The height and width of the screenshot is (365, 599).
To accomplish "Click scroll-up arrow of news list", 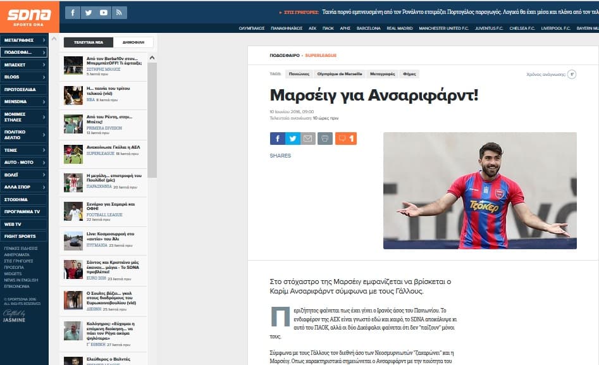I will click(x=152, y=58).
